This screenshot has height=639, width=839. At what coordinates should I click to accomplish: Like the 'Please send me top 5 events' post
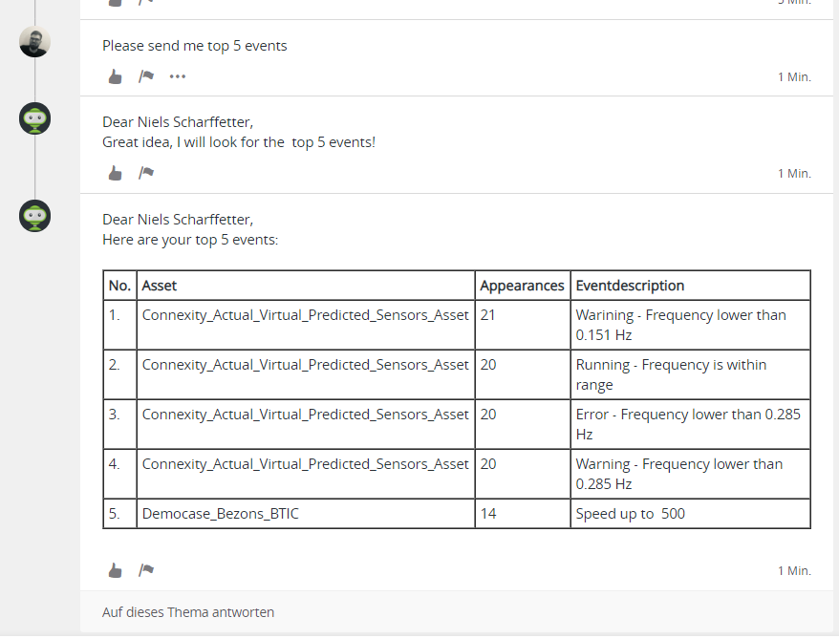click(115, 77)
